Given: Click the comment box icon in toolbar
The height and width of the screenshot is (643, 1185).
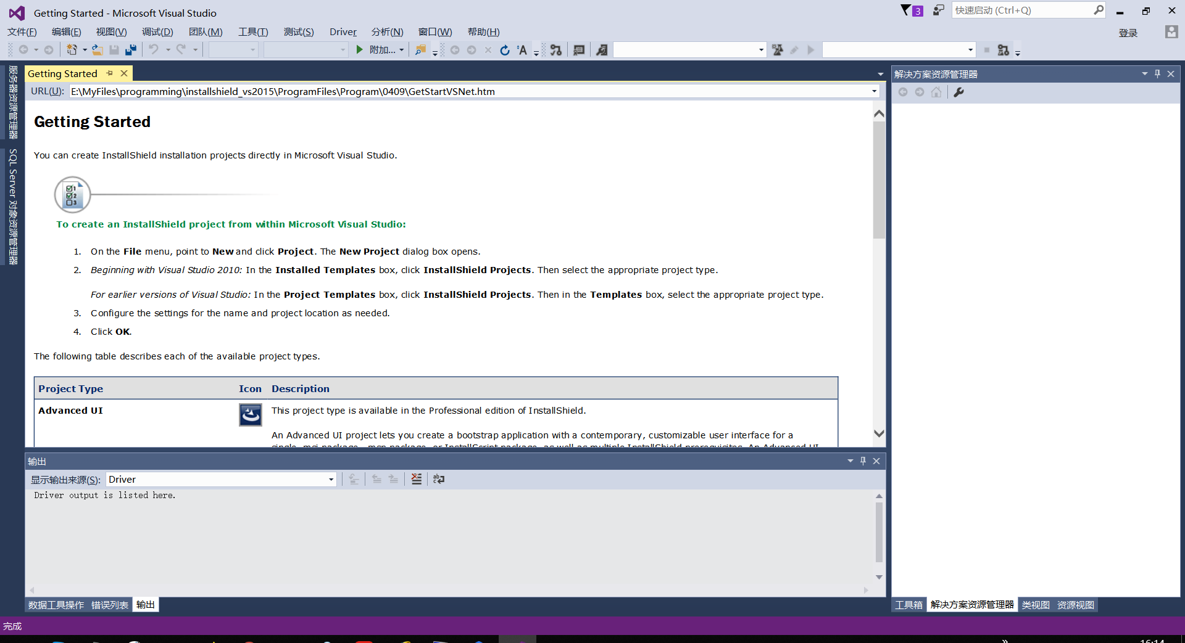Looking at the screenshot, I should [x=579, y=50].
